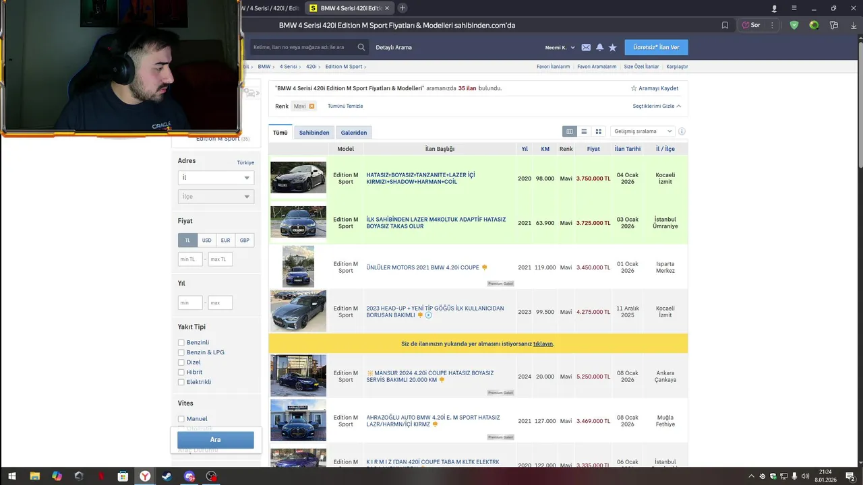Click the Ara search button
The image size is (863, 485).
tap(216, 440)
